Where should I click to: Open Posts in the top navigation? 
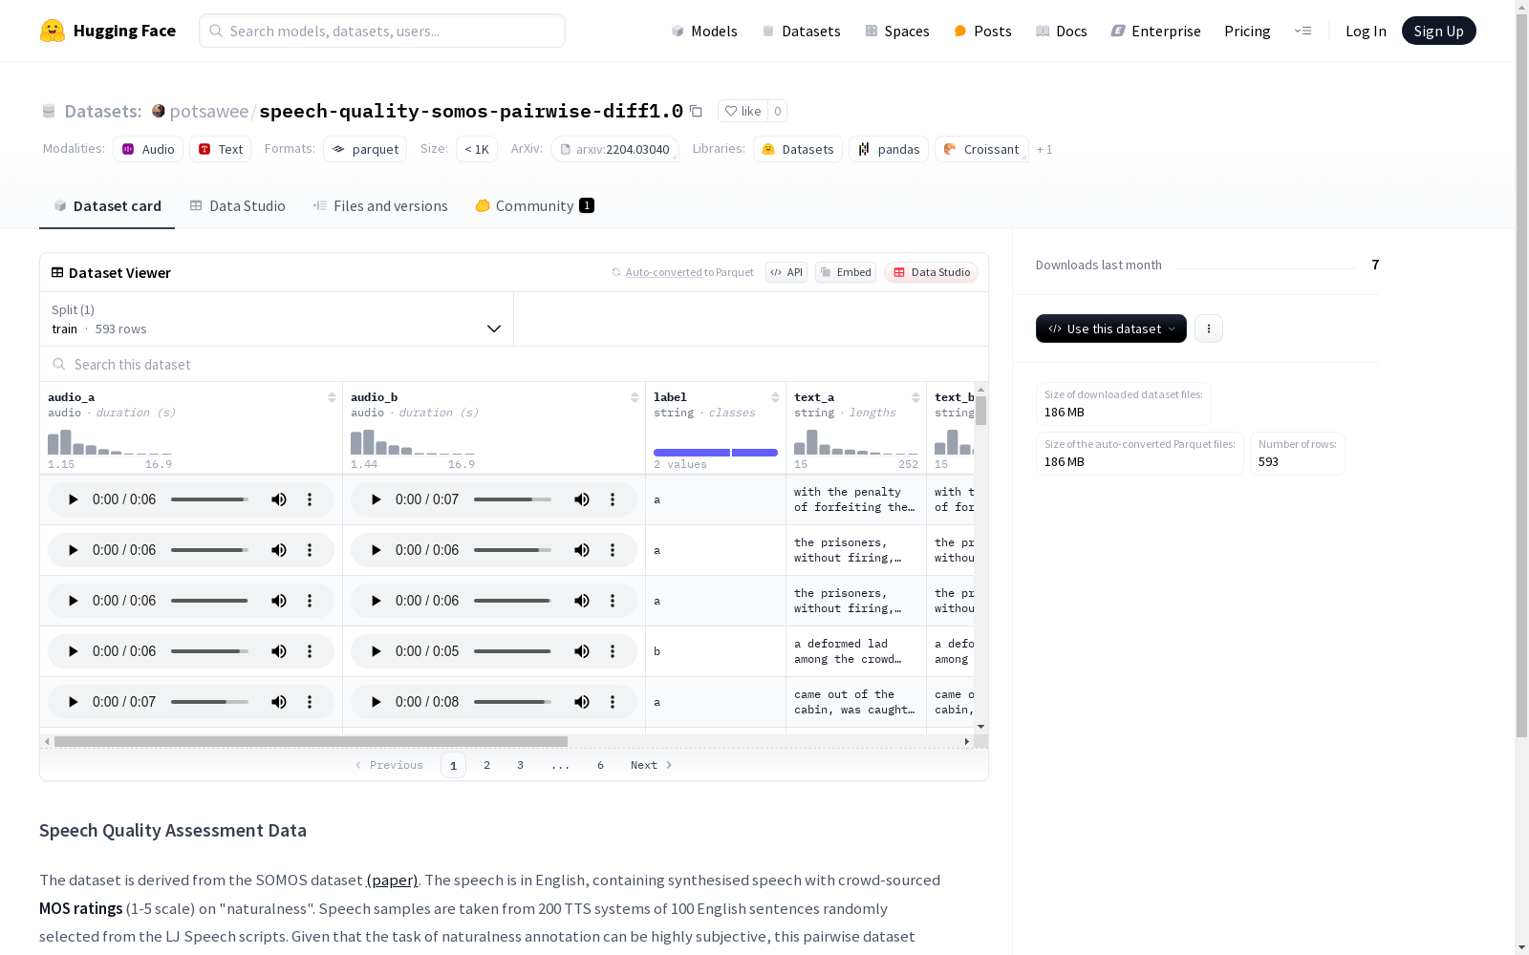pyautogui.click(x=983, y=31)
